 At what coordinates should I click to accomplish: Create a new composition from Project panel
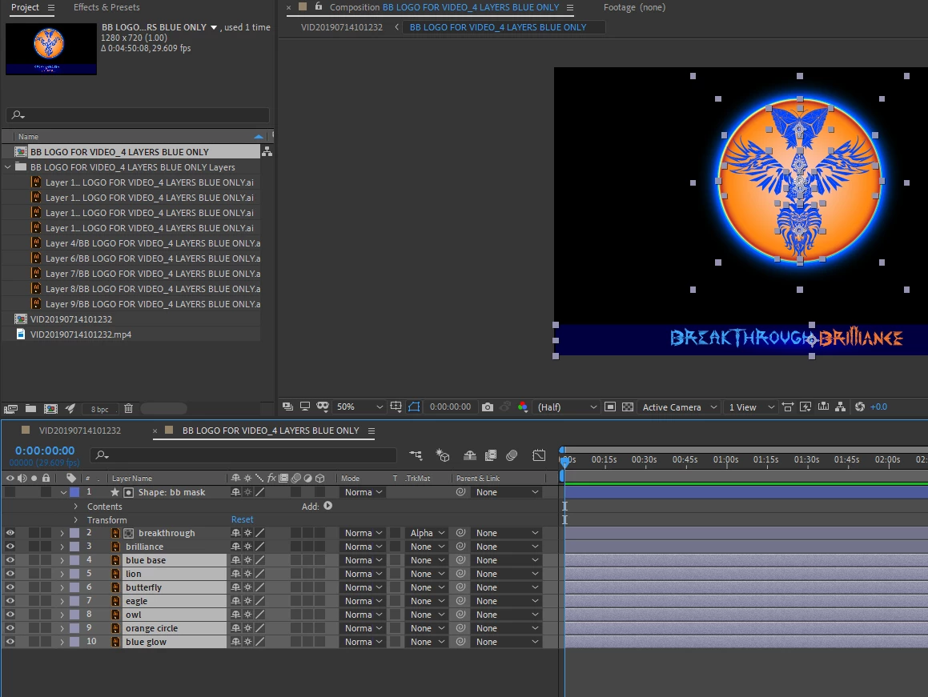click(51, 408)
